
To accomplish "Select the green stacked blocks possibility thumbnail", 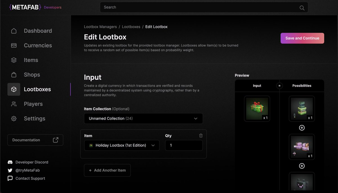I will tap(302, 109).
